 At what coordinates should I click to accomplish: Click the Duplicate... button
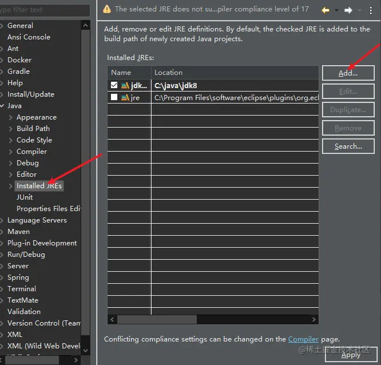coord(348,110)
